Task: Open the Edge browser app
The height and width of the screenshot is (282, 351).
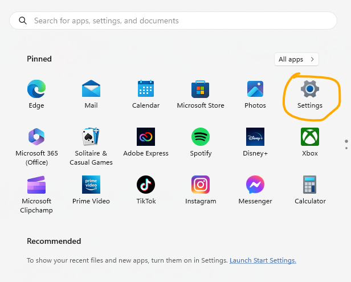Action: pyautogui.click(x=36, y=94)
